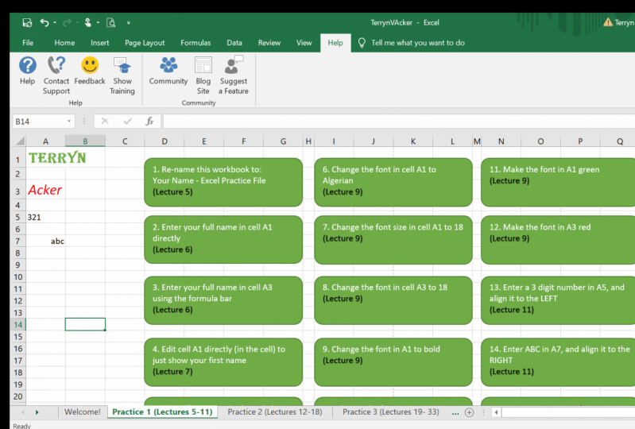Click the Name Box showing B14
635x429 pixels.
coord(38,122)
